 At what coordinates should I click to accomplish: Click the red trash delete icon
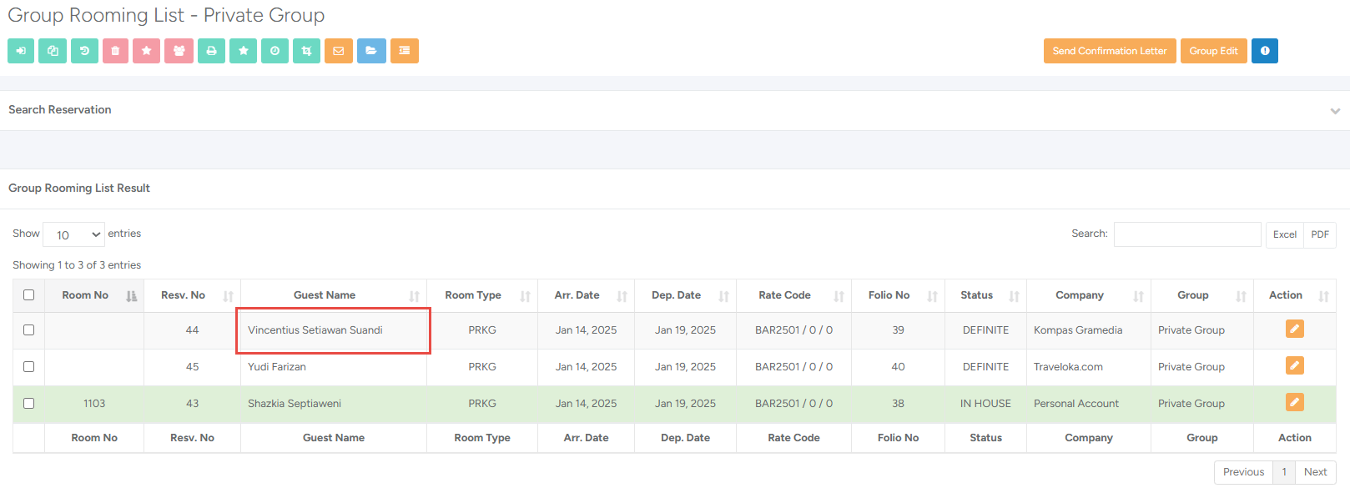(x=115, y=51)
